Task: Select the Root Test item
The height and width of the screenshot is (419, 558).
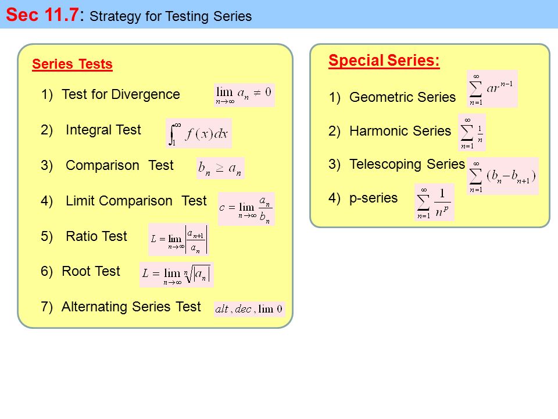Action: pyautogui.click(x=80, y=271)
